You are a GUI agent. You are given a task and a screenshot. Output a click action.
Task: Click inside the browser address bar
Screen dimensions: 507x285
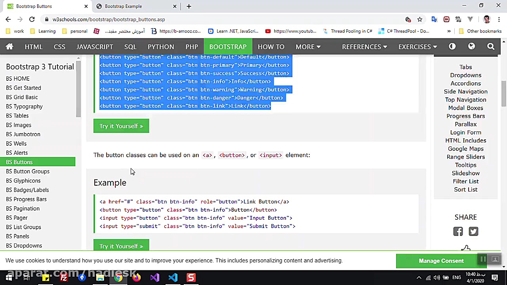(x=158, y=19)
